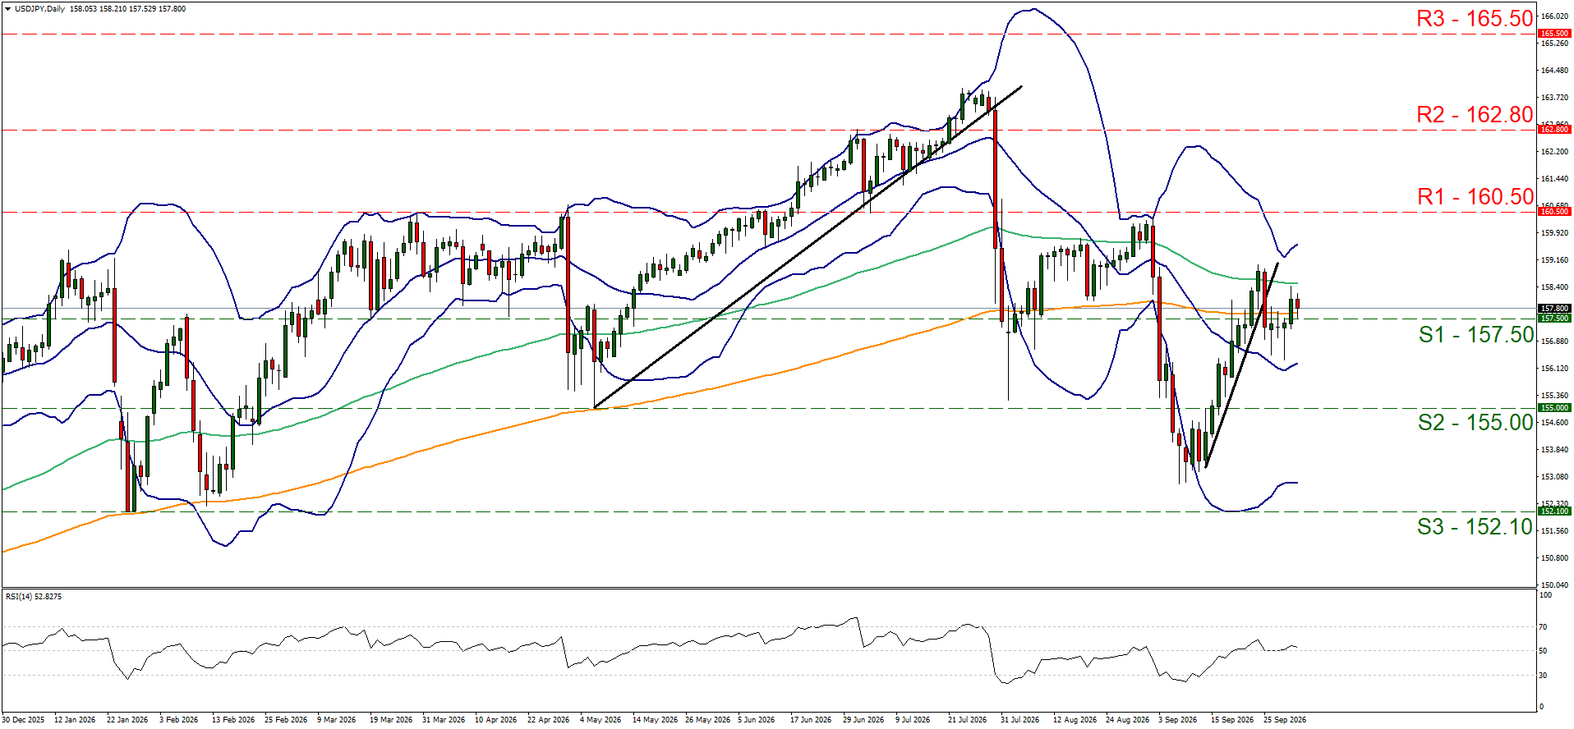Click the R2 - 162.80 resistance label
The image size is (1574, 729).
coord(1475,115)
